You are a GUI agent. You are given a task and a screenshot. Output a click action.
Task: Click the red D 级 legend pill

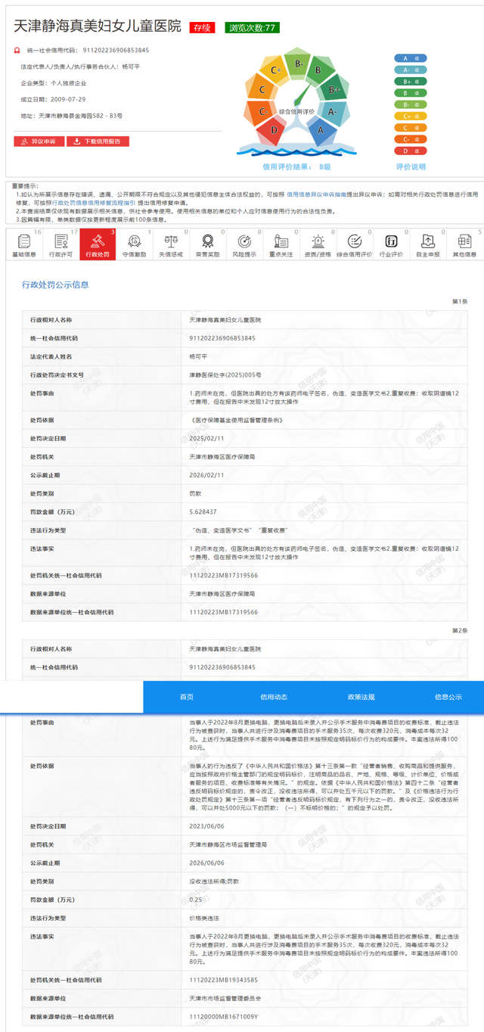411,151
